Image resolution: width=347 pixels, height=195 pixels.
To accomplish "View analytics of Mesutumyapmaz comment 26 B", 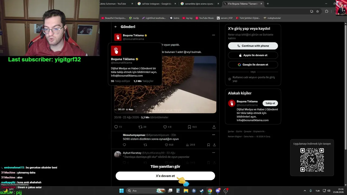I will tap(191, 145).
